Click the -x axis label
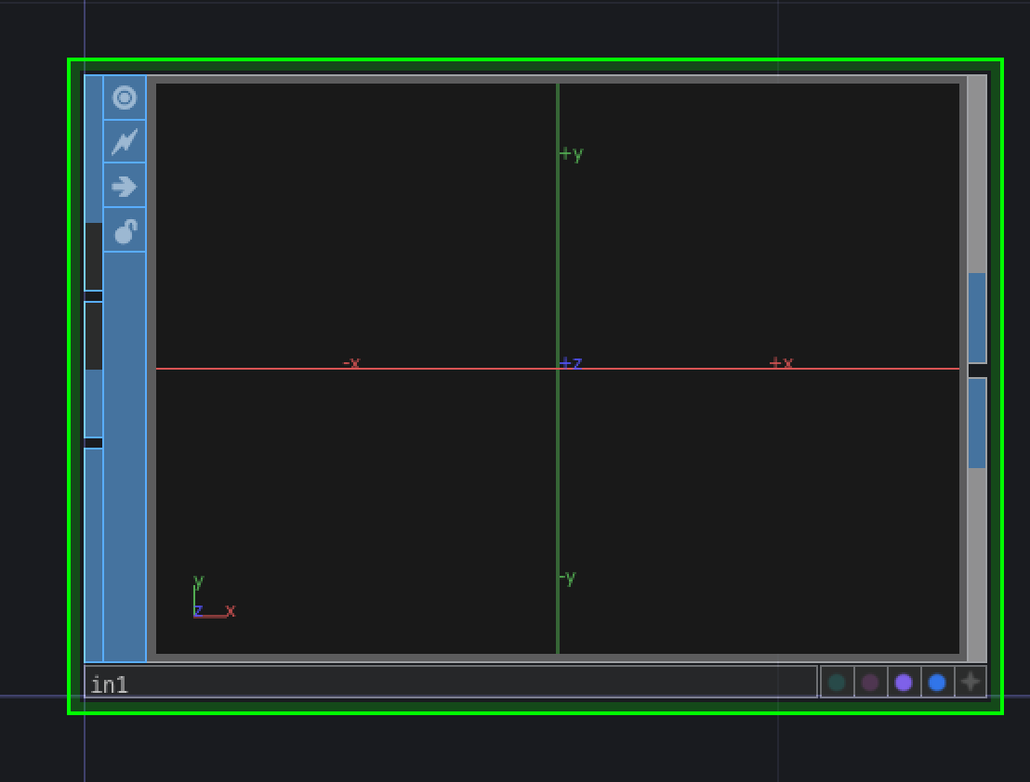 [x=351, y=362]
